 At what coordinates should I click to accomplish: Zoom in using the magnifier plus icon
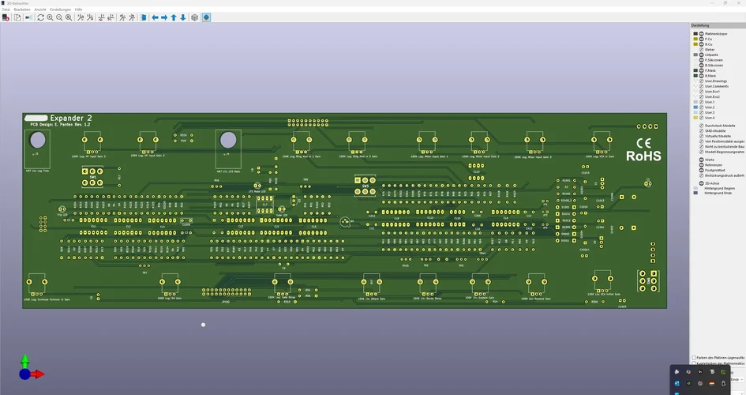point(50,17)
